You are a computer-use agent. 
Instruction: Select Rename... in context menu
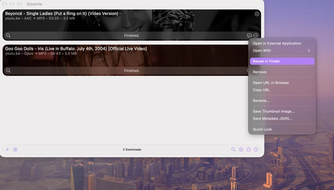pyautogui.click(x=282, y=101)
